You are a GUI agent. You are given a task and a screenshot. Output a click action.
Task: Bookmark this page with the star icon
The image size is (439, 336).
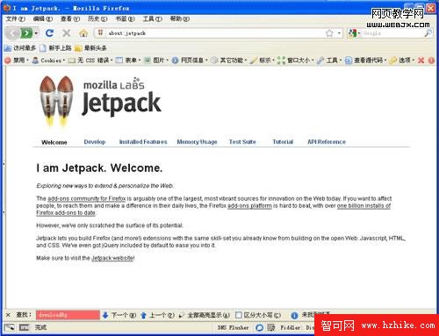(329, 33)
